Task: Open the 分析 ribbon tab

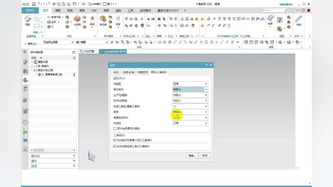Action: coord(94,10)
